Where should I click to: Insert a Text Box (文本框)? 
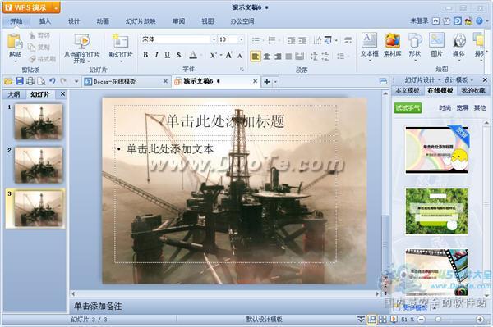coord(370,45)
